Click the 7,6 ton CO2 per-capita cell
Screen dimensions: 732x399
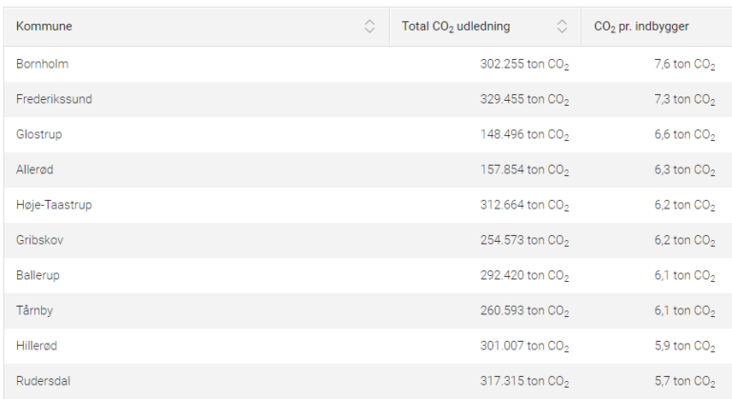click(684, 64)
